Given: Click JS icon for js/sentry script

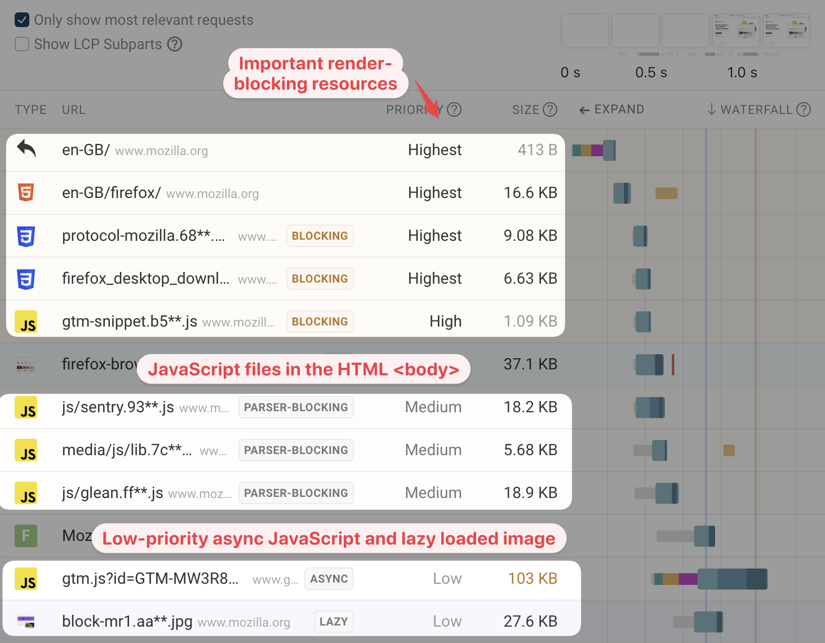Looking at the screenshot, I should point(26,407).
